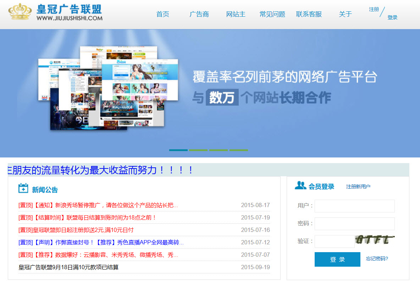
Task: Open the 常见问题 page
Action: (272, 14)
